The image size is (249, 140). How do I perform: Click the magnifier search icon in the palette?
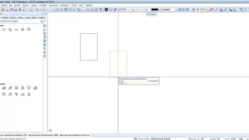45,21
